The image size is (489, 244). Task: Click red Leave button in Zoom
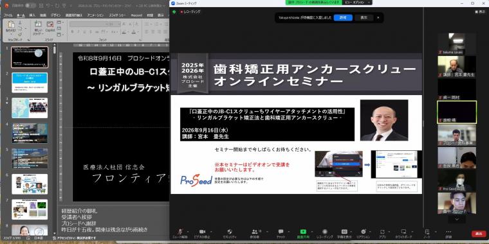tap(479, 234)
